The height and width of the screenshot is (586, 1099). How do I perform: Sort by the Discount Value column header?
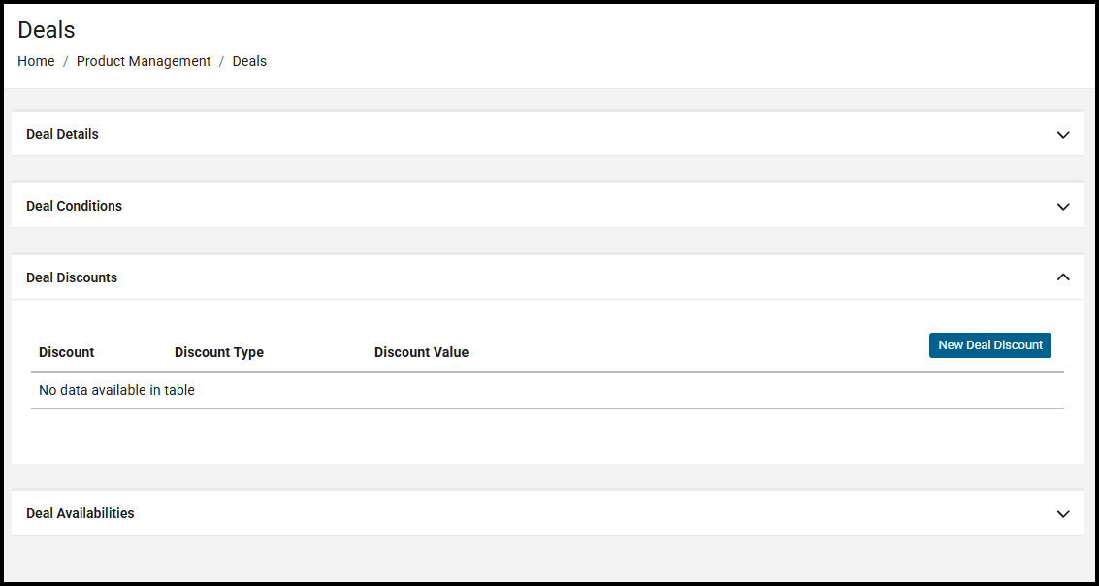click(x=421, y=352)
